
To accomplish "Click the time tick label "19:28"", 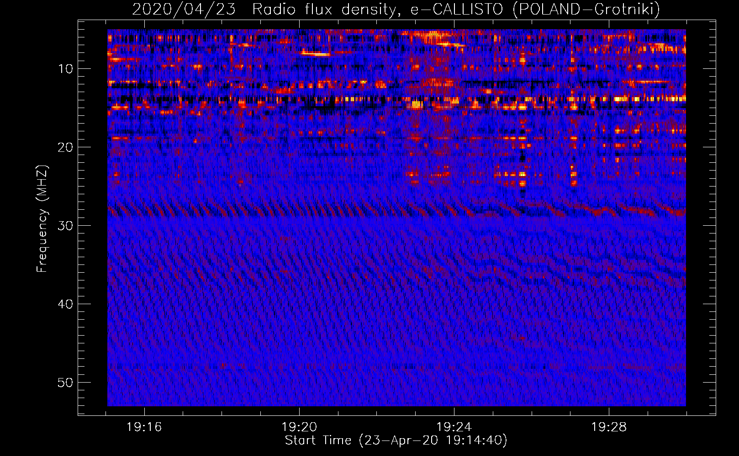I will pos(609,427).
